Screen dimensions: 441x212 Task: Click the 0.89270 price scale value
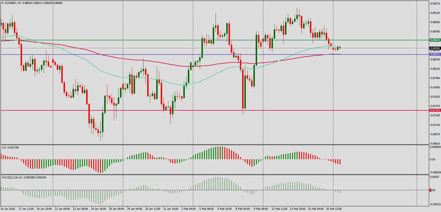(435, 4)
